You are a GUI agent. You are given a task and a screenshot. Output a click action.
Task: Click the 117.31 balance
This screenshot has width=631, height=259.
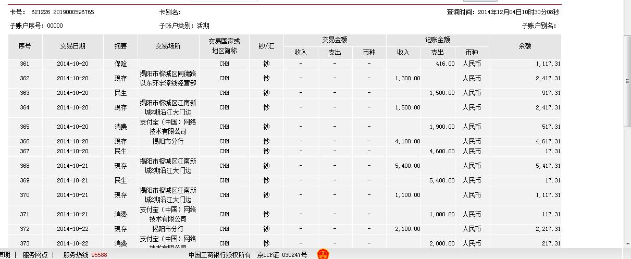pos(550,214)
